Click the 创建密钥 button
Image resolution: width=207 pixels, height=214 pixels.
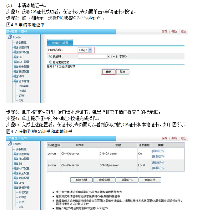(81, 180)
